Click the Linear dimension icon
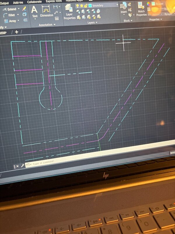This screenshot has height=234, width=175. [x=55, y=7]
